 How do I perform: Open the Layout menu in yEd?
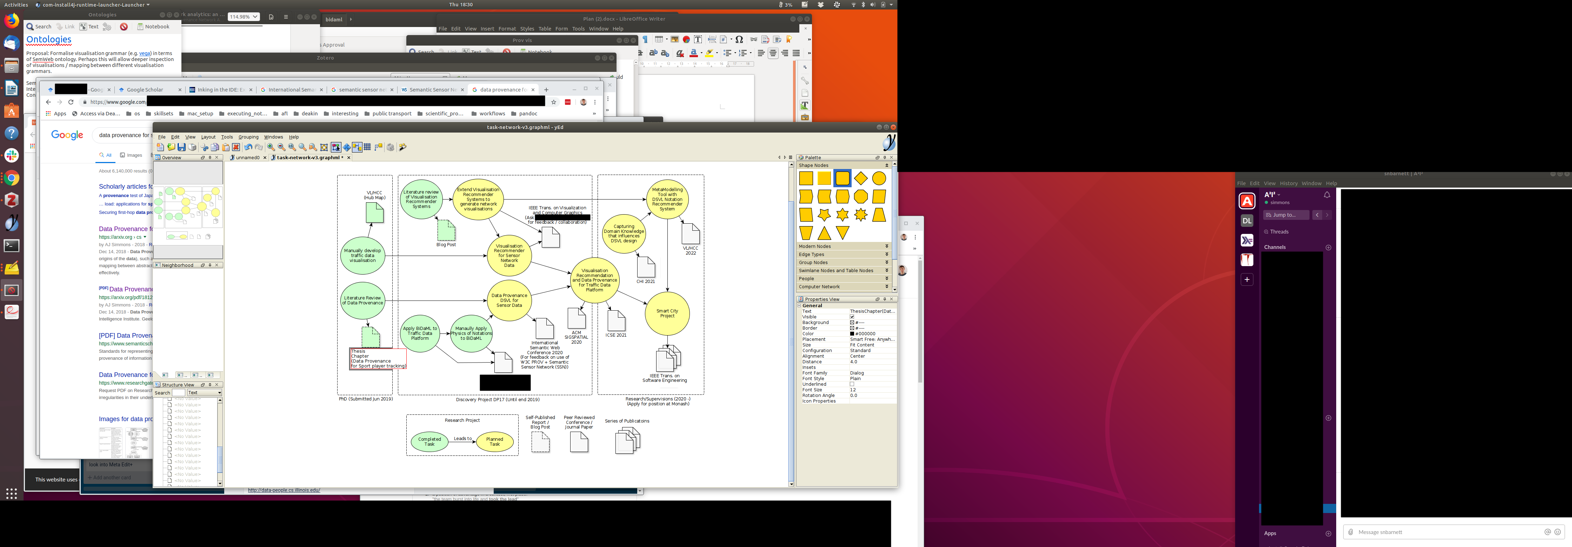click(x=208, y=137)
